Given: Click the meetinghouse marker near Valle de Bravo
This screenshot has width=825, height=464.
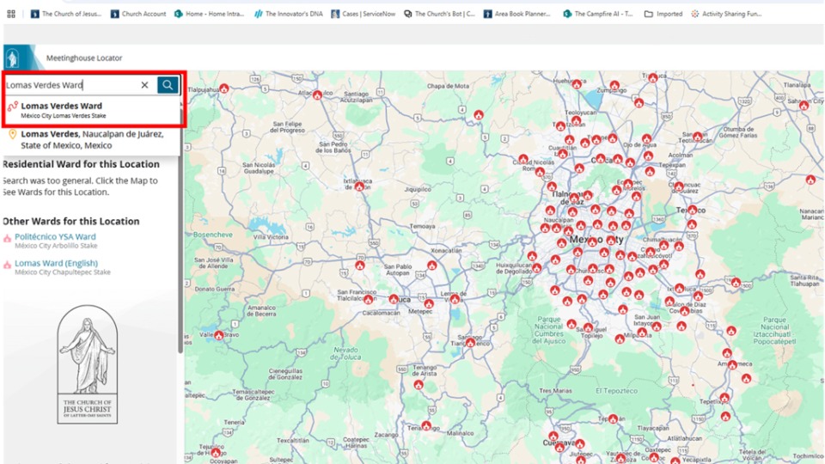Looking at the screenshot, I should click(219, 335).
